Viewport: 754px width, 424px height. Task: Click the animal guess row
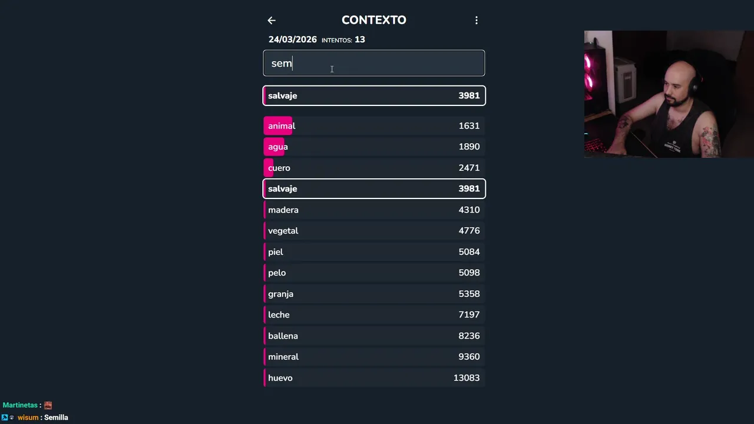374,126
